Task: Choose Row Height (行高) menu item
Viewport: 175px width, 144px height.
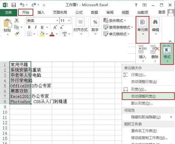Action: click(148, 75)
